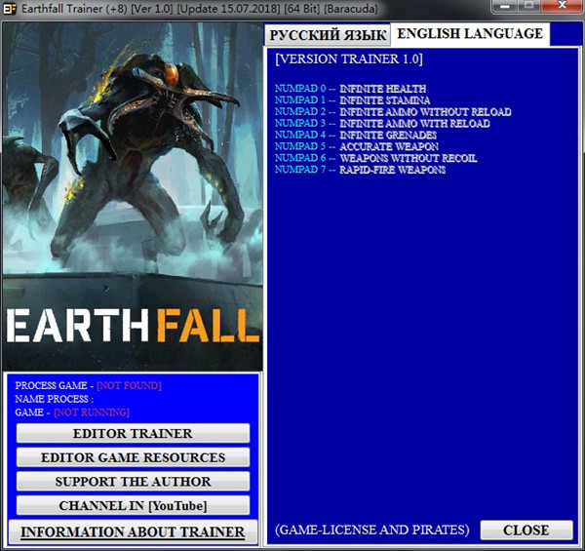Click Infinite Ammo With Reload entry
The width and height of the screenshot is (585, 551).
(382, 124)
